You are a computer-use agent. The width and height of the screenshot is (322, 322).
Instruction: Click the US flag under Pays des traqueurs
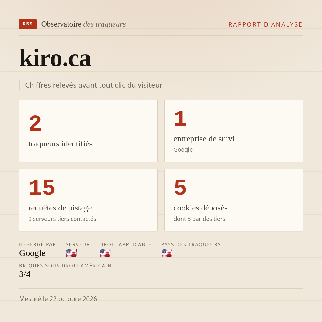coord(167,253)
